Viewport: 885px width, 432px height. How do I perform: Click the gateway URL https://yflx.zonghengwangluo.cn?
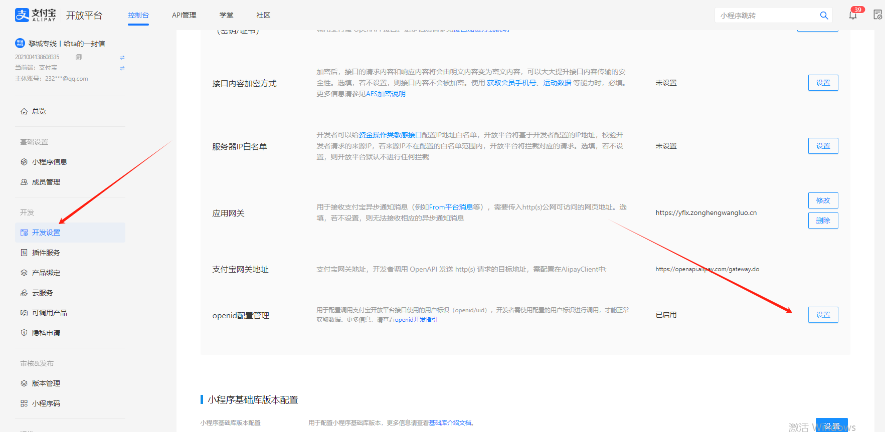706,212
